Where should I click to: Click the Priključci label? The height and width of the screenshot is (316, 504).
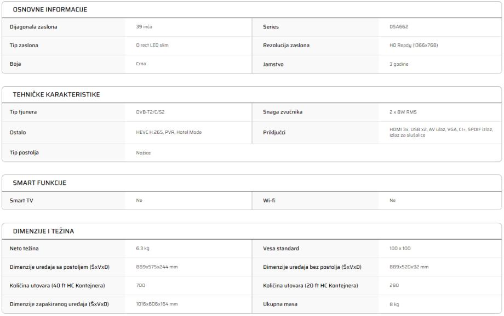coord(274,132)
